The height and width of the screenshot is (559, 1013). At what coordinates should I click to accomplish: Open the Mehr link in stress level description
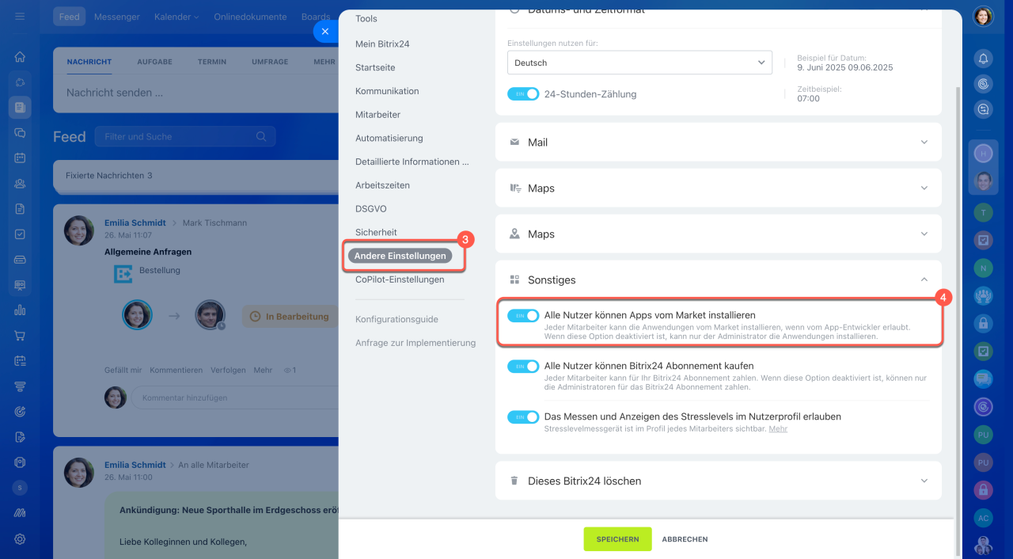tap(778, 429)
